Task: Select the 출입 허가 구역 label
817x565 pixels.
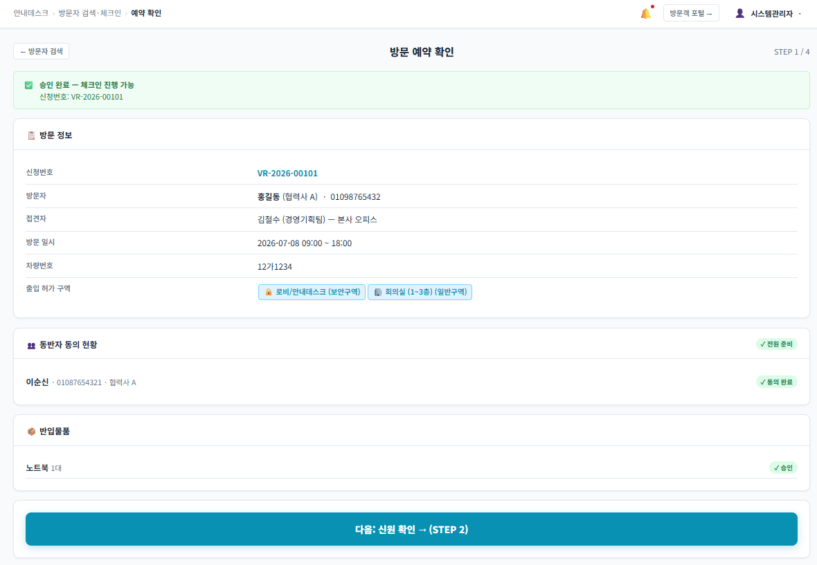Action: point(48,288)
